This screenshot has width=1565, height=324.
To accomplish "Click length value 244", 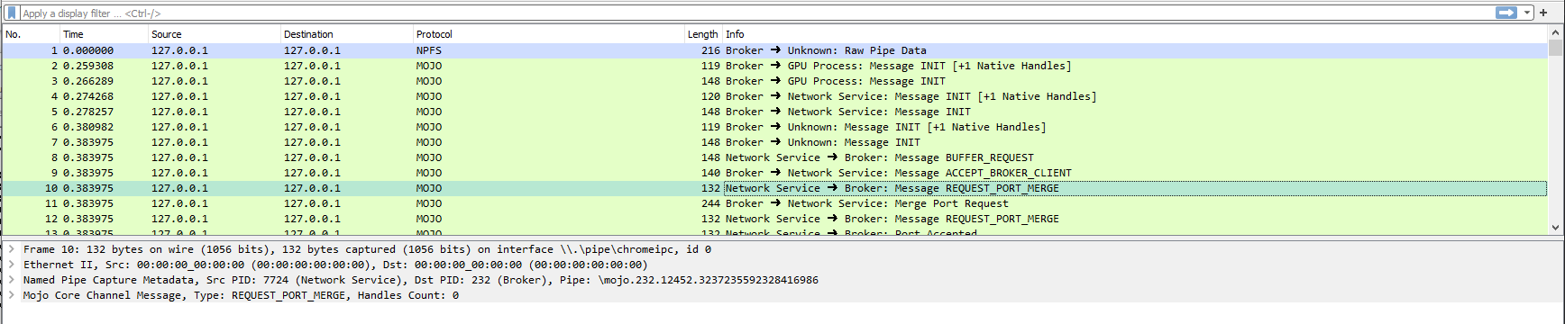I will (x=710, y=203).
